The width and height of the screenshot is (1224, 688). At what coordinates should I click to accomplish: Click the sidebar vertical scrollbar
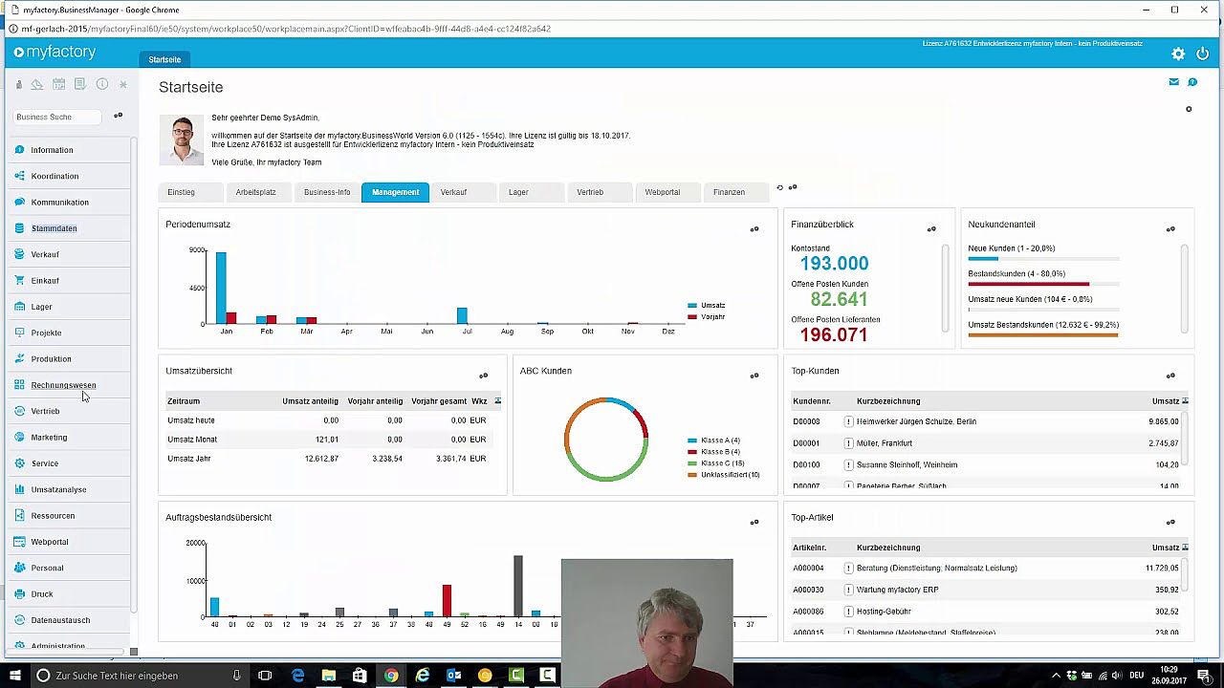(x=134, y=373)
